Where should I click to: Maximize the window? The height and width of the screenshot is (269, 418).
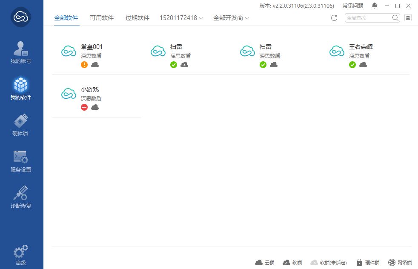(x=398, y=6)
